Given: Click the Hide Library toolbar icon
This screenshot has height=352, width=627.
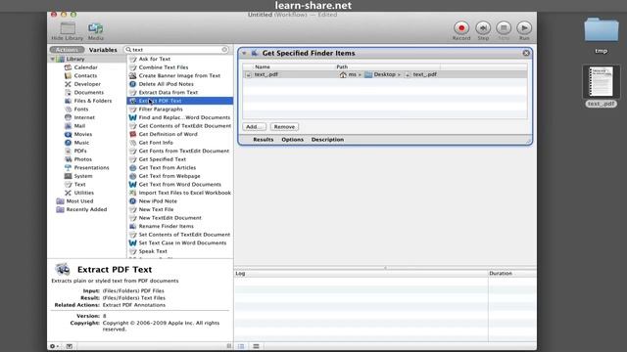Looking at the screenshot, I should [x=68, y=28].
